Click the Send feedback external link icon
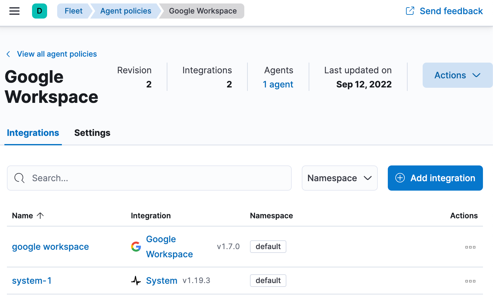 410,11
